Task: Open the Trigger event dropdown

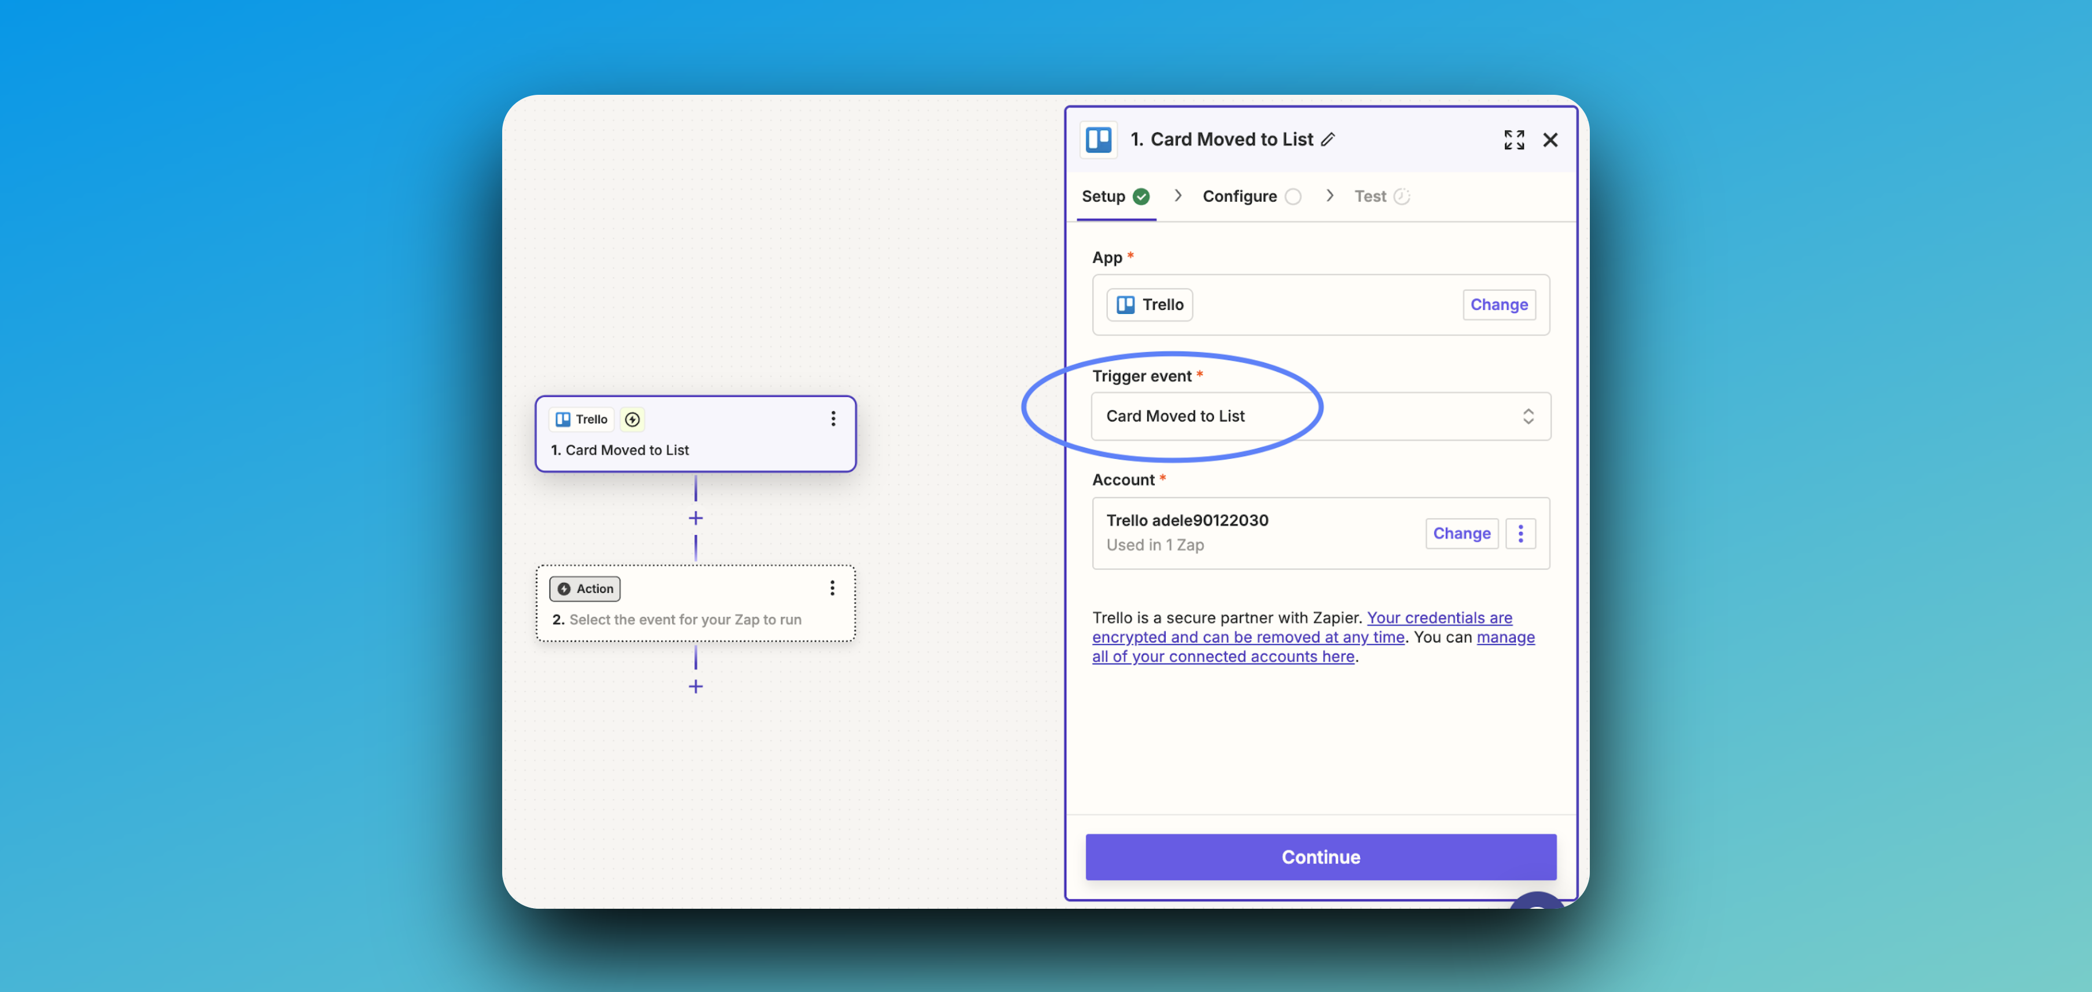Action: [x=1320, y=416]
